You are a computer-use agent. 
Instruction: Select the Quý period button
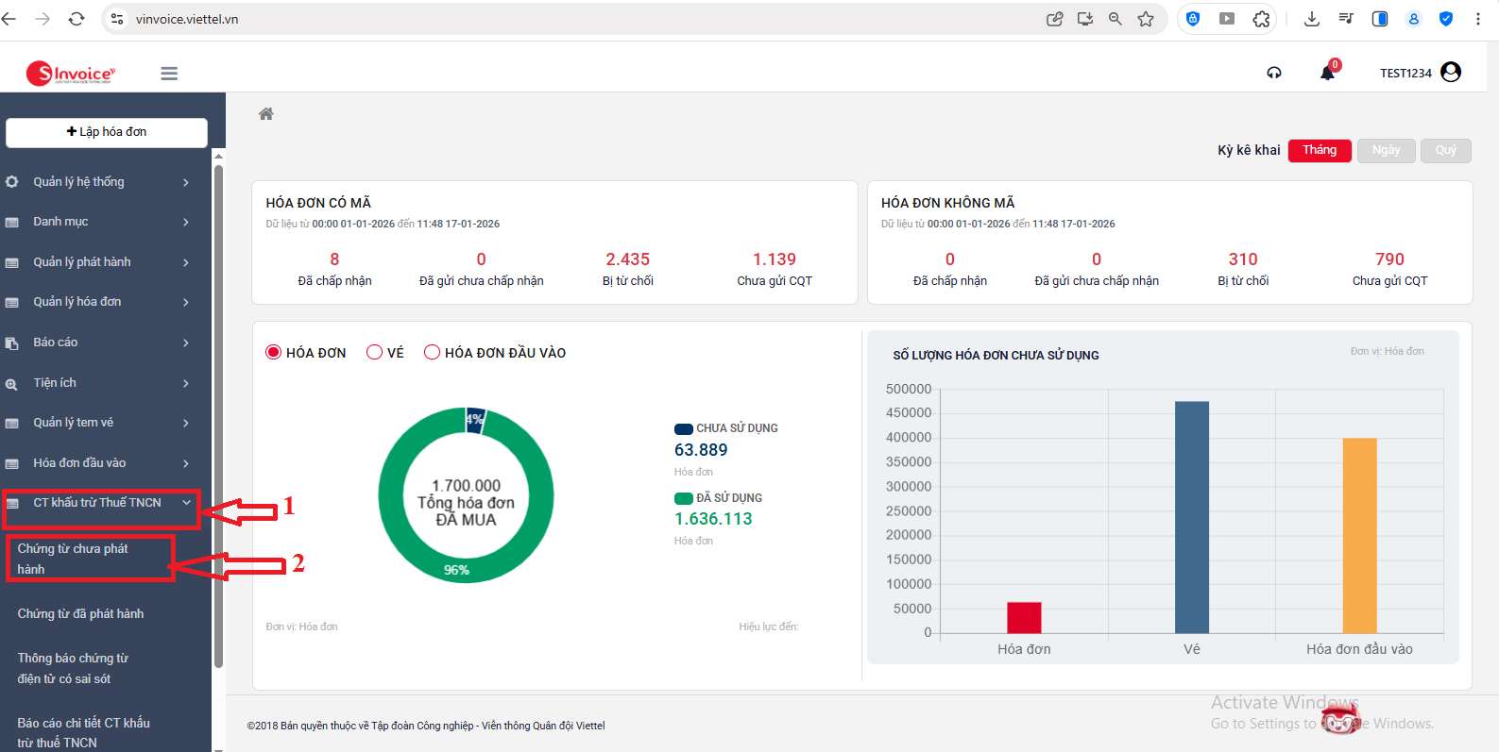[1446, 150]
